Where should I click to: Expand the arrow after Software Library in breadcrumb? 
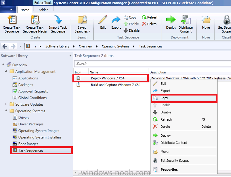(74, 47)
